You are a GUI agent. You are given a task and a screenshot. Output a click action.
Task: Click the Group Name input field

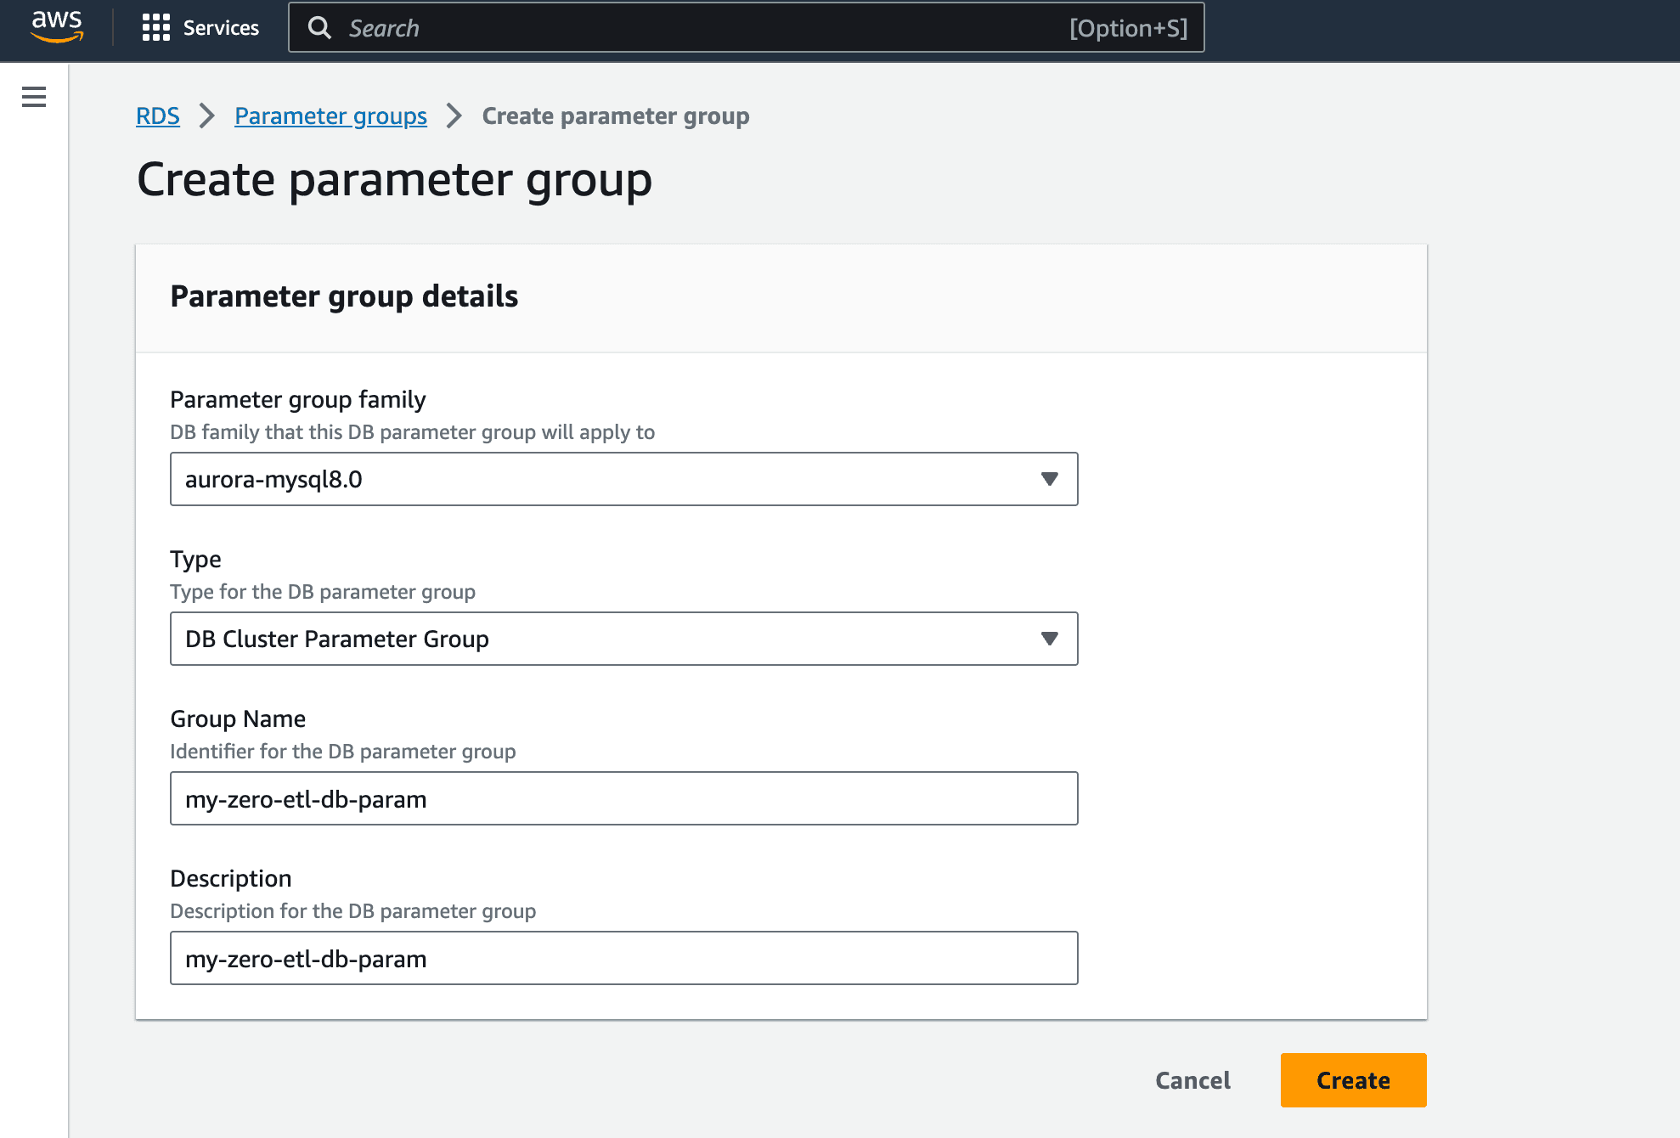(x=623, y=798)
